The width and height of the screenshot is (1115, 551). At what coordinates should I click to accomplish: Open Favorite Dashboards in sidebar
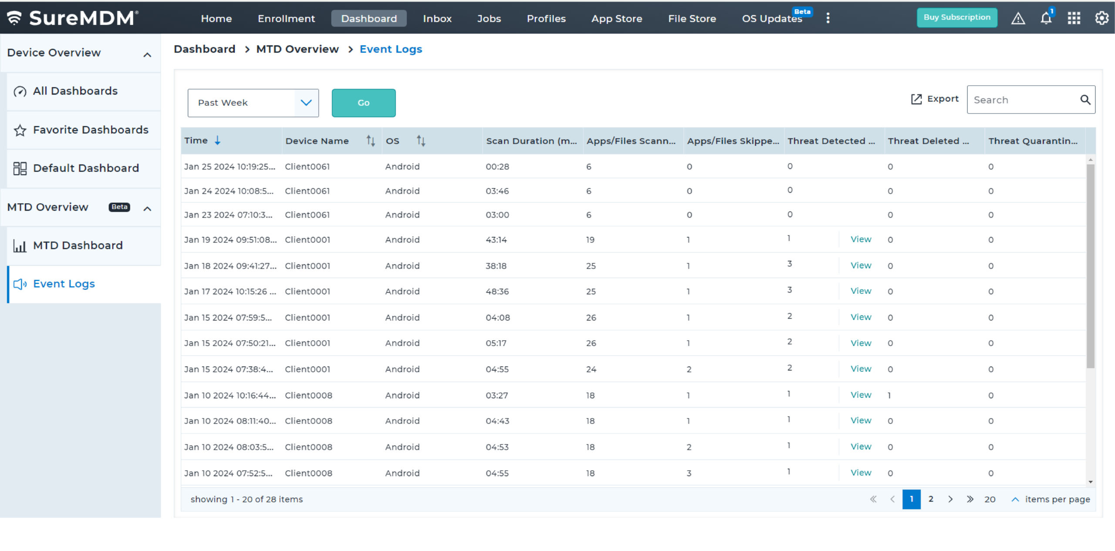tap(84, 130)
